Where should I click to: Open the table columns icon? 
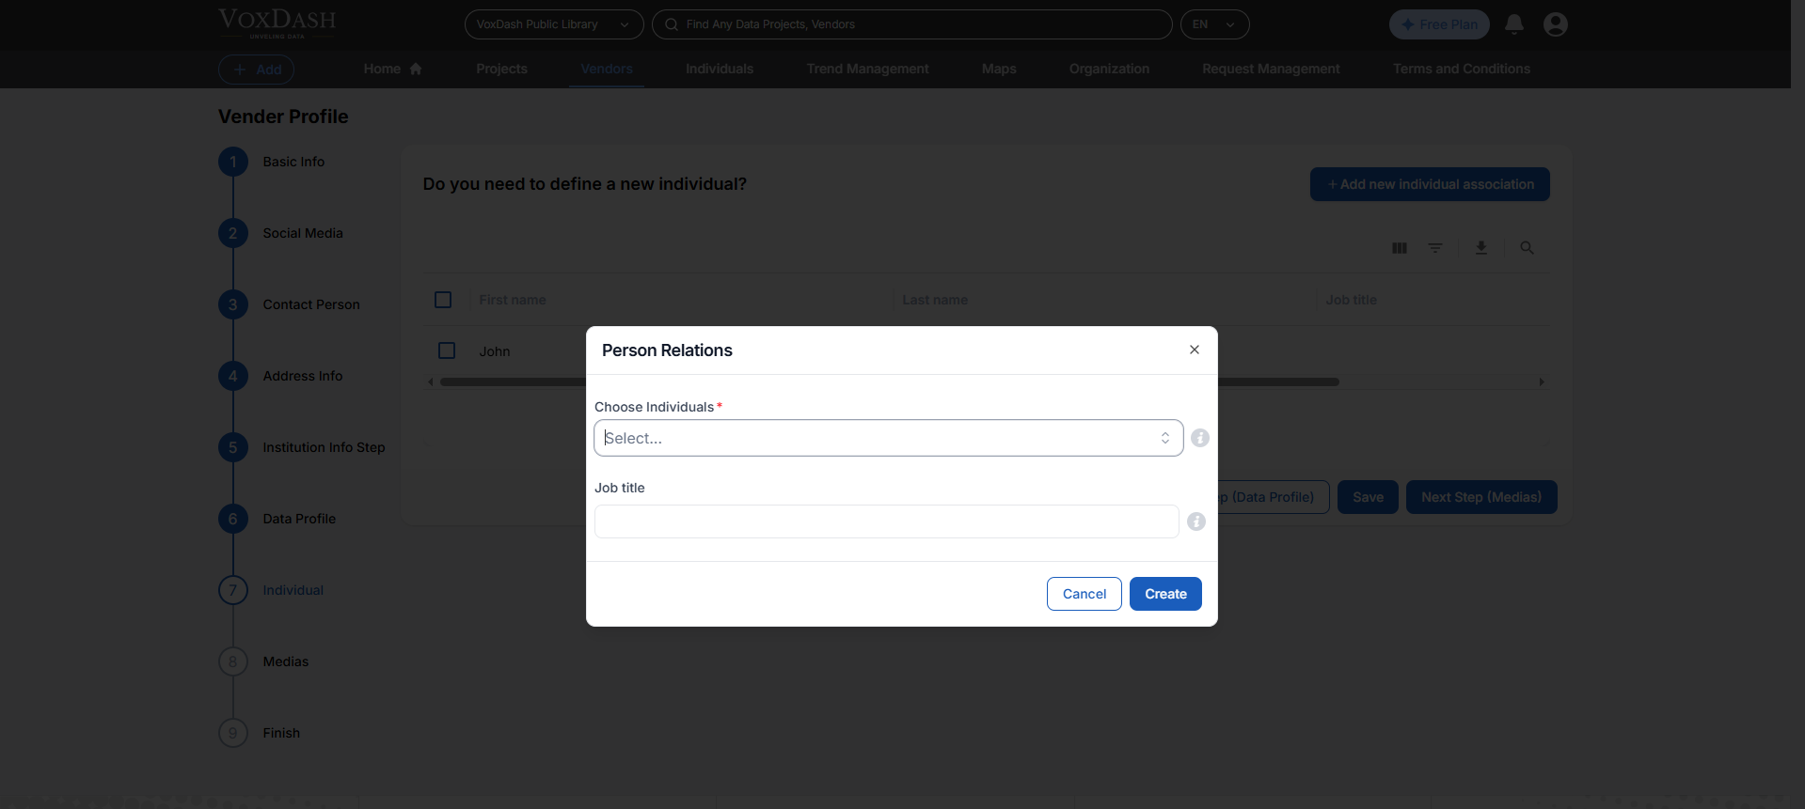1400,248
